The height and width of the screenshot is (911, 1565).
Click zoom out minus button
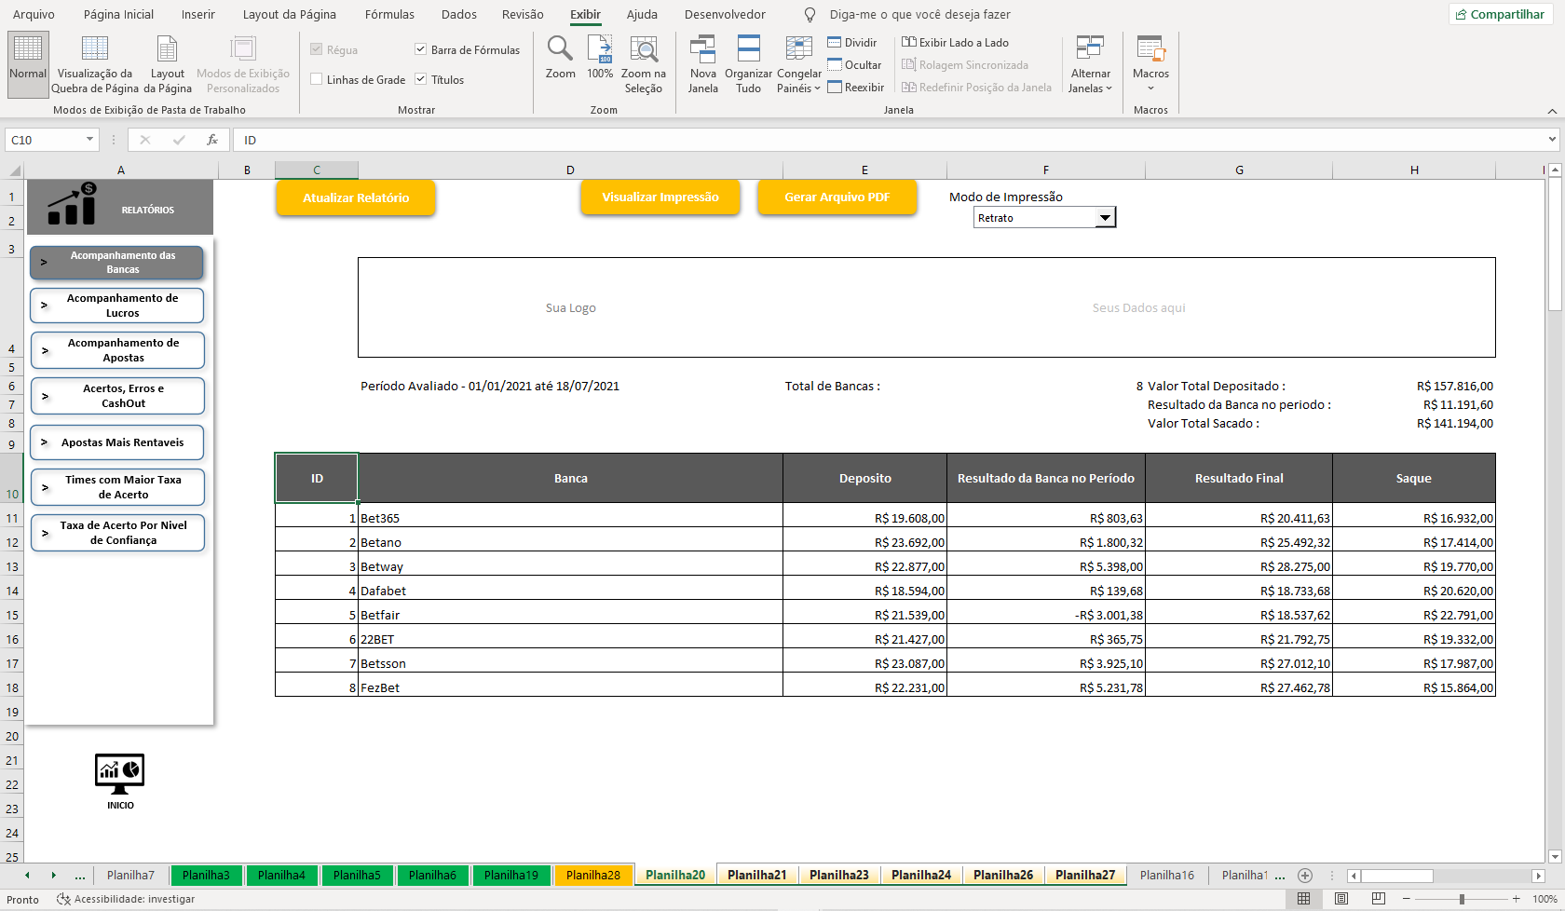[x=1406, y=899]
